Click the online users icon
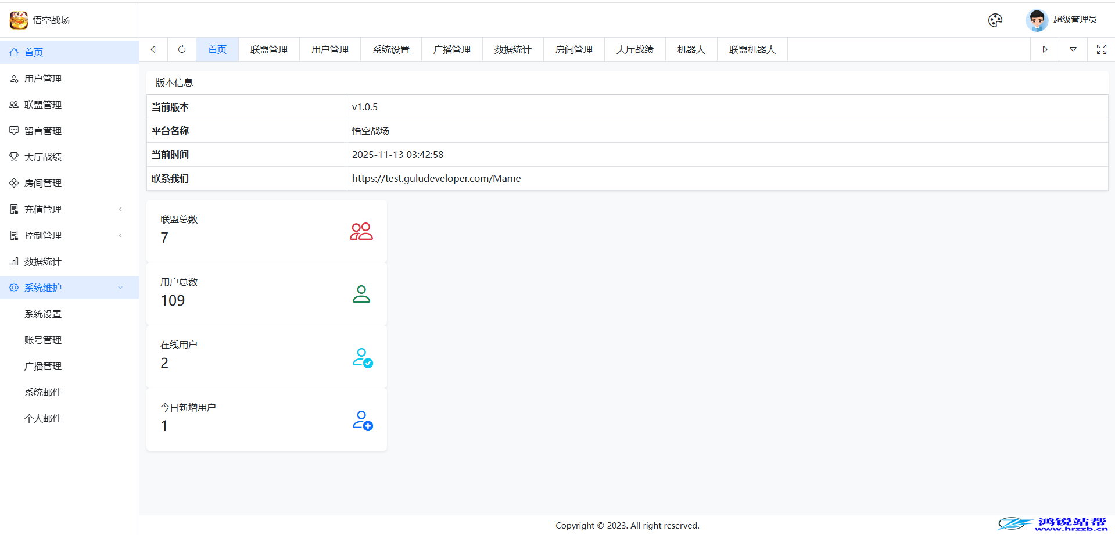The width and height of the screenshot is (1115, 535). pos(362,357)
